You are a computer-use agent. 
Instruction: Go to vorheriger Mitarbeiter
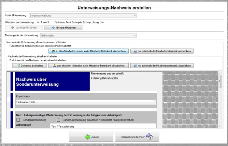tap(24, 28)
